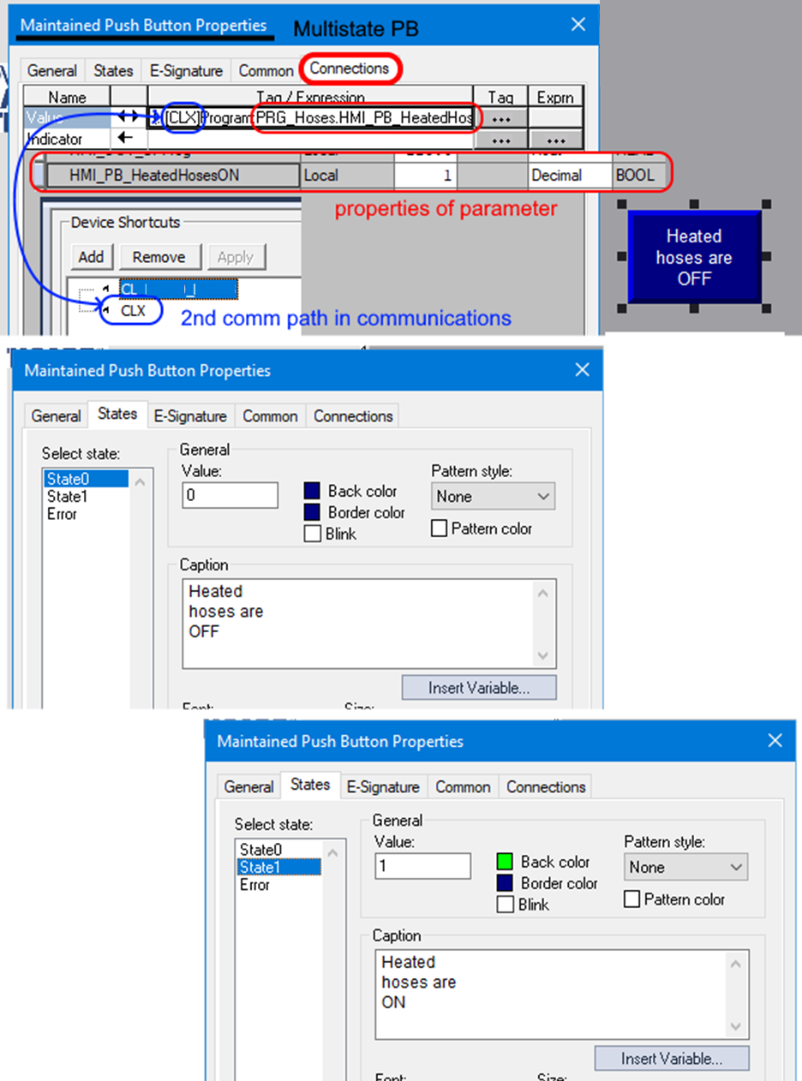
Task: Open Pattern style dropdown in the State0 dialog
Action: [493, 497]
